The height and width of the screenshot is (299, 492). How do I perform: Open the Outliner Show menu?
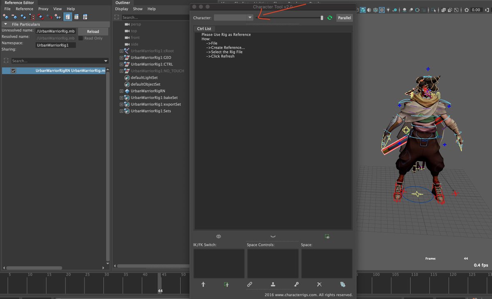click(138, 9)
